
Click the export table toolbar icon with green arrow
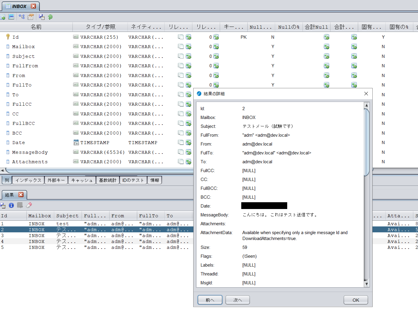click(x=3, y=17)
